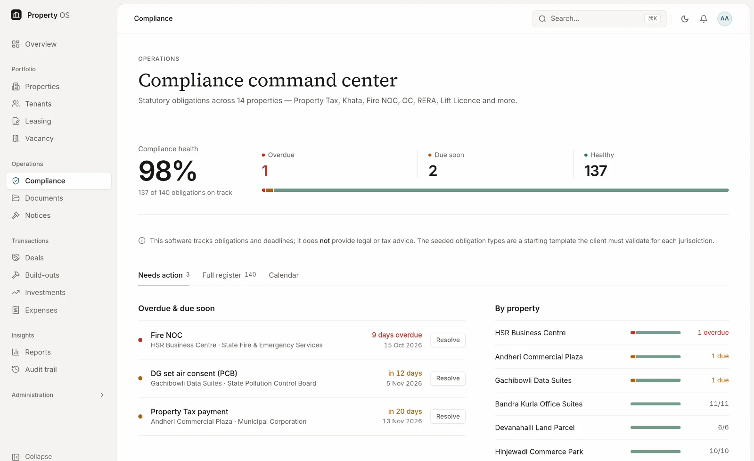Resolve the Property Tax payment item
The width and height of the screenshot is (754, 461).
(x=448, y=417)
